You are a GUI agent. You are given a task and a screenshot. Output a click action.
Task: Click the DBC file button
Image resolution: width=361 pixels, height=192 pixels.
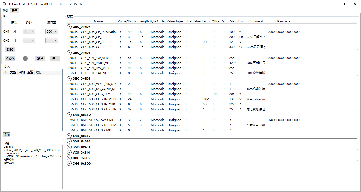[x=10, y=50]
